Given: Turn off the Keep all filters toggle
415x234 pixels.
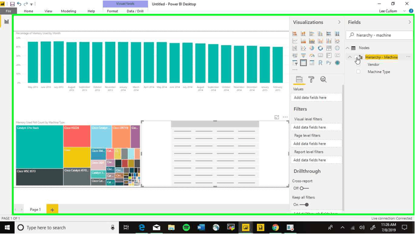Looking at the screenshot, I should pos(304,204).
